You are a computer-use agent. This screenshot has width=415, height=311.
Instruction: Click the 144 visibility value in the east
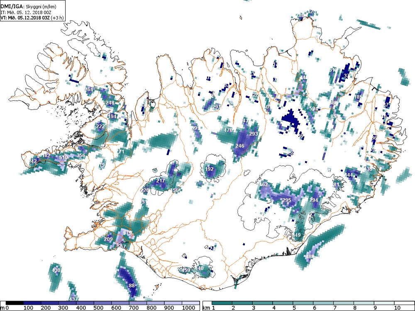[349, 175]
